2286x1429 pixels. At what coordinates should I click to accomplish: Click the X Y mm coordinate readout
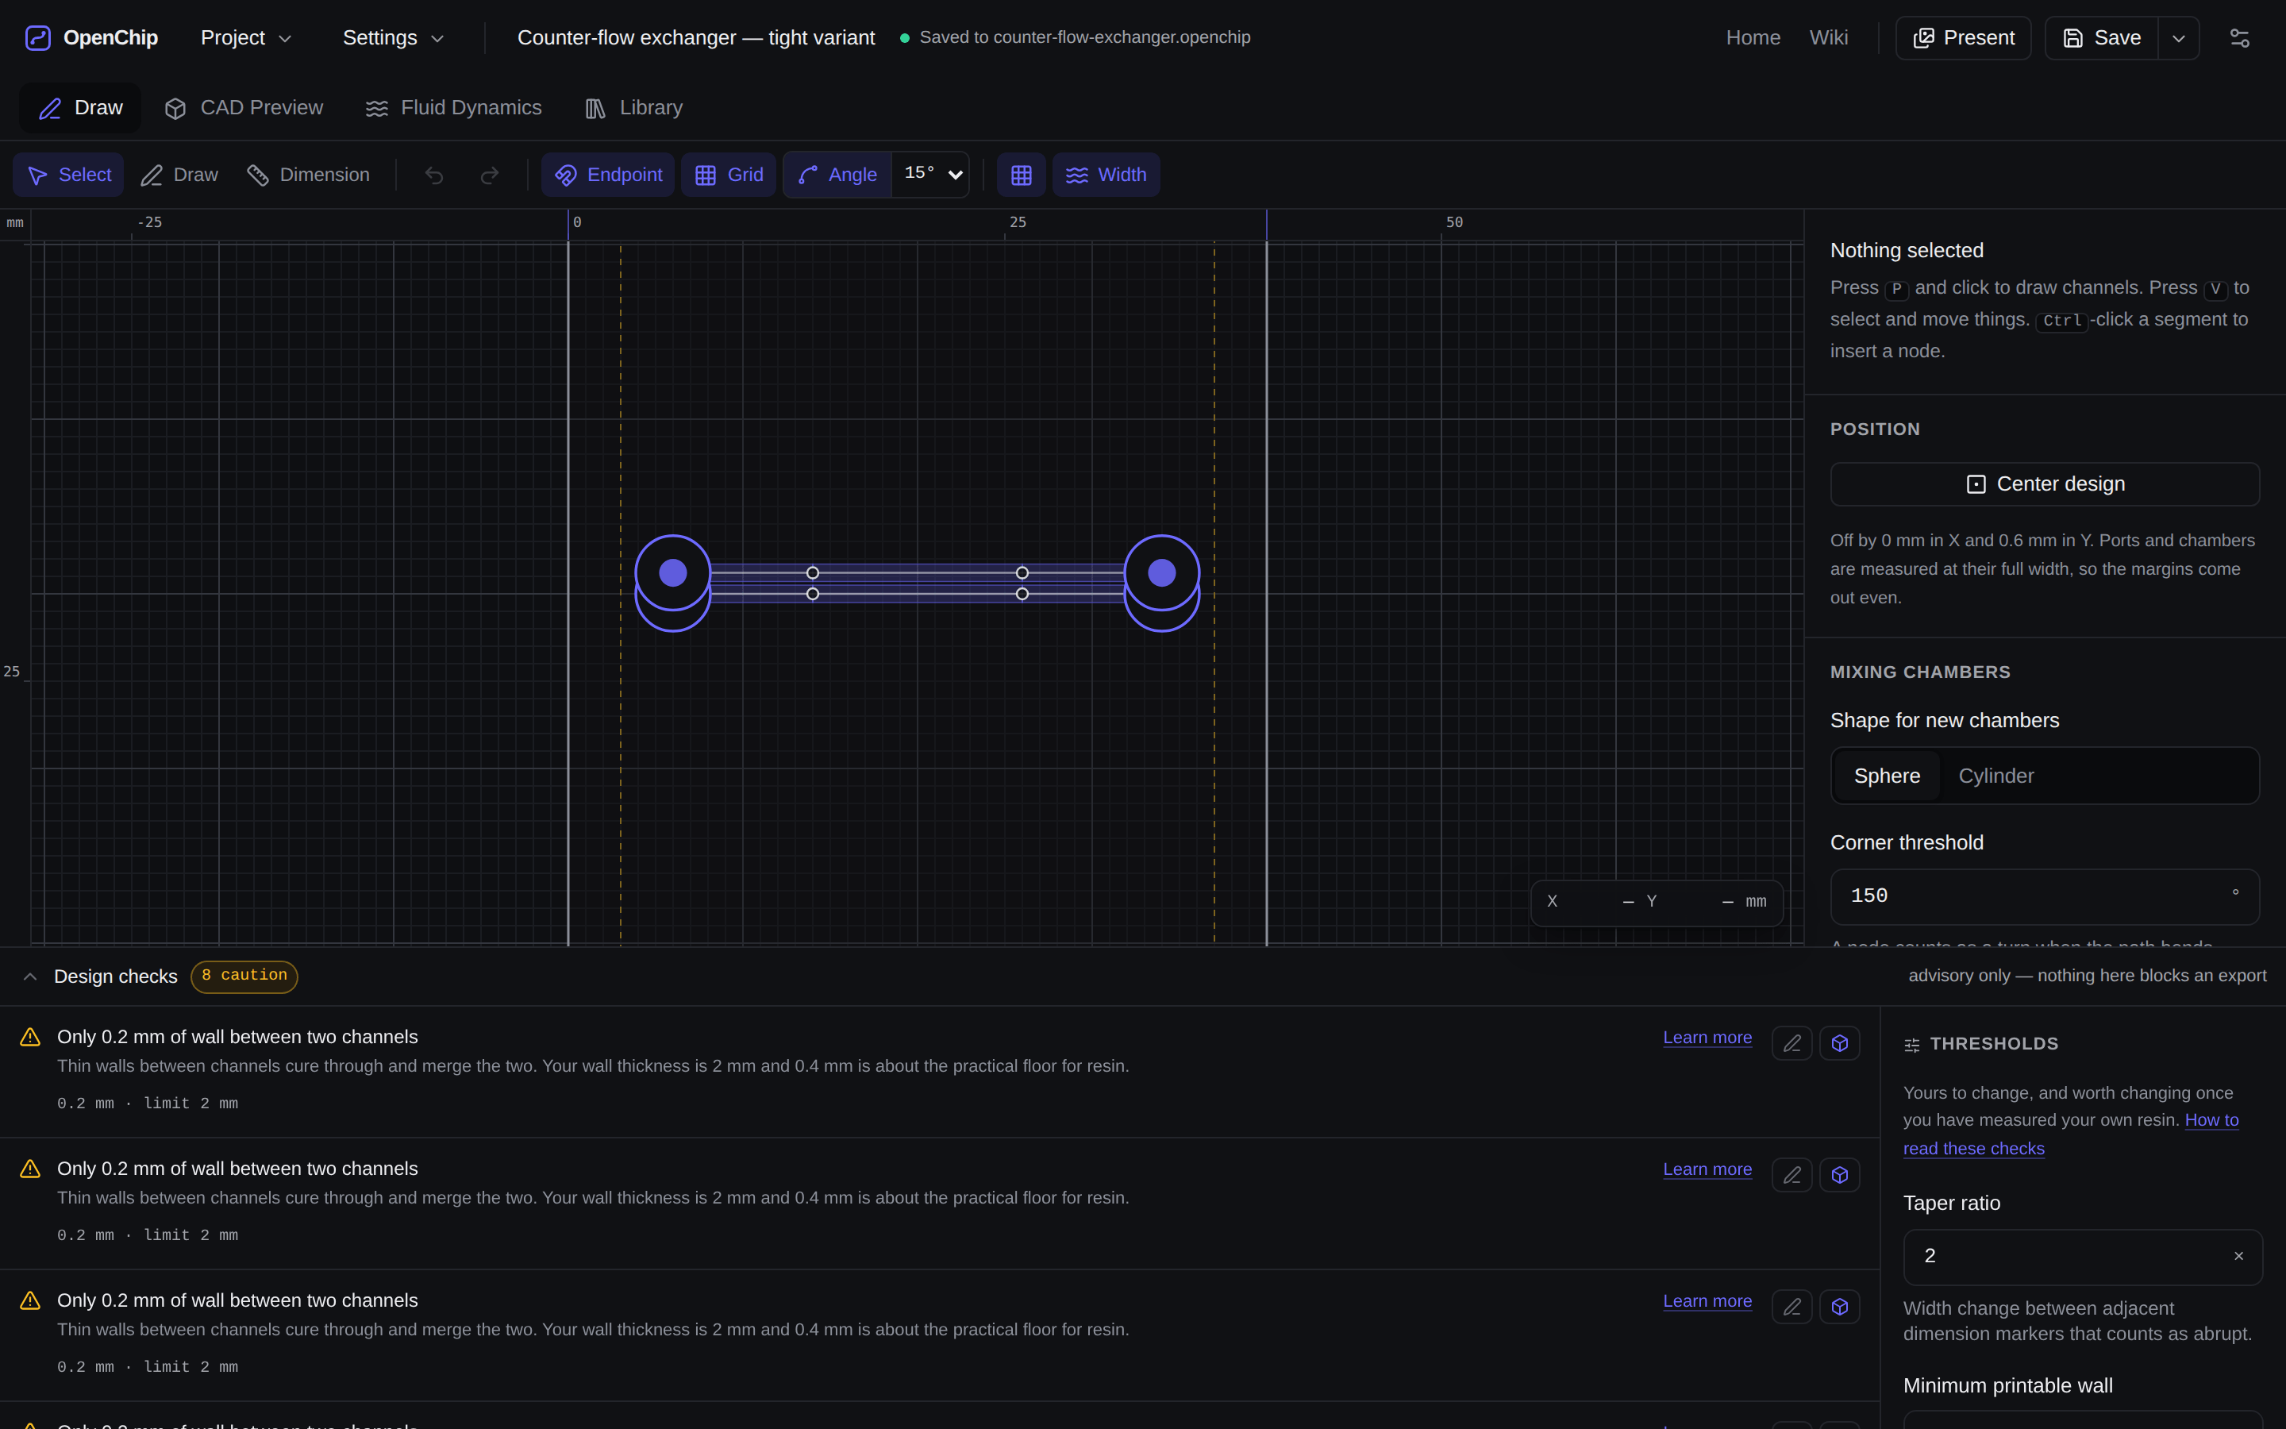pos(1657,902)
